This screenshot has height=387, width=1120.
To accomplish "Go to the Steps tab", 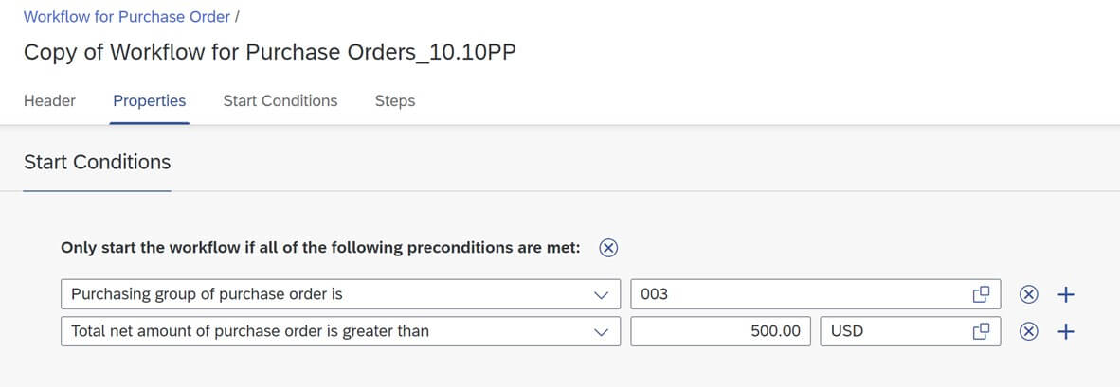I will point(395,100).
